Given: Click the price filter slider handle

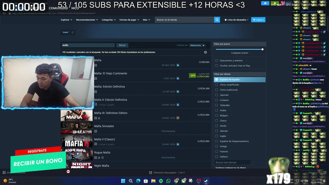Looking at the screenshot, I should [262, 49].
